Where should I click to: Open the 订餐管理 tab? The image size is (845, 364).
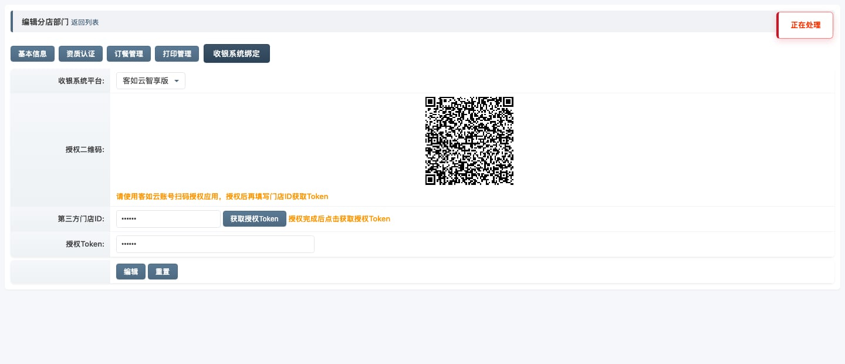129,53
